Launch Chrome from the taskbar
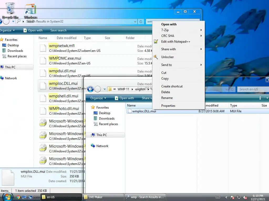 pos(18,197)
